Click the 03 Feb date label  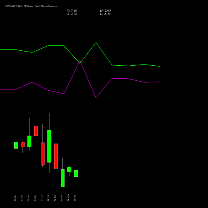click(62, 198)
